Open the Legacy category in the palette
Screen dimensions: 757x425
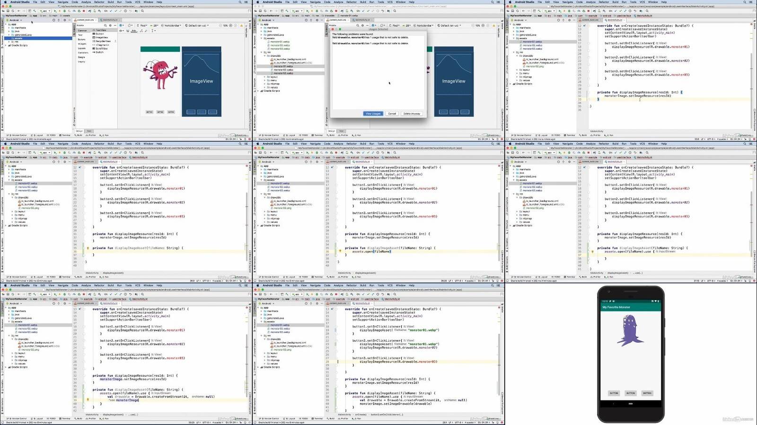click(81, 61)
